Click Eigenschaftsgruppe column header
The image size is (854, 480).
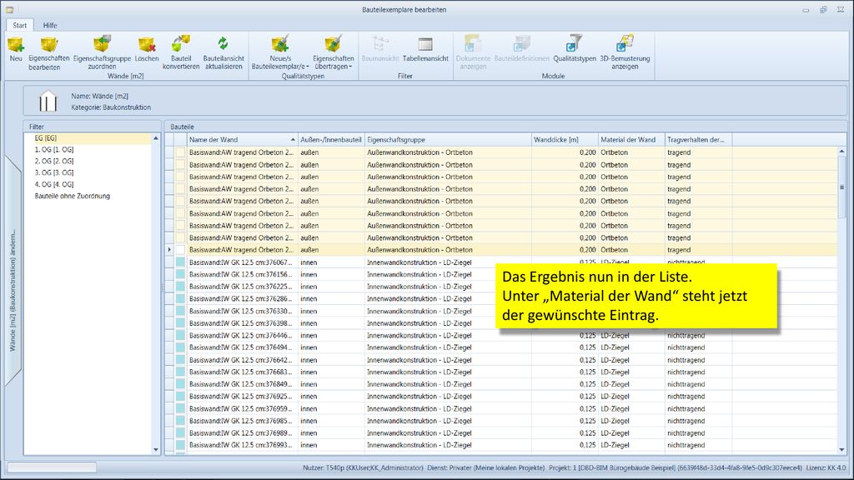click(x=448, y=140)
